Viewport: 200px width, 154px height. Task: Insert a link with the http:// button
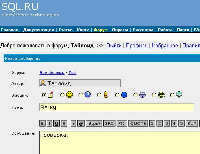(94, 123)
